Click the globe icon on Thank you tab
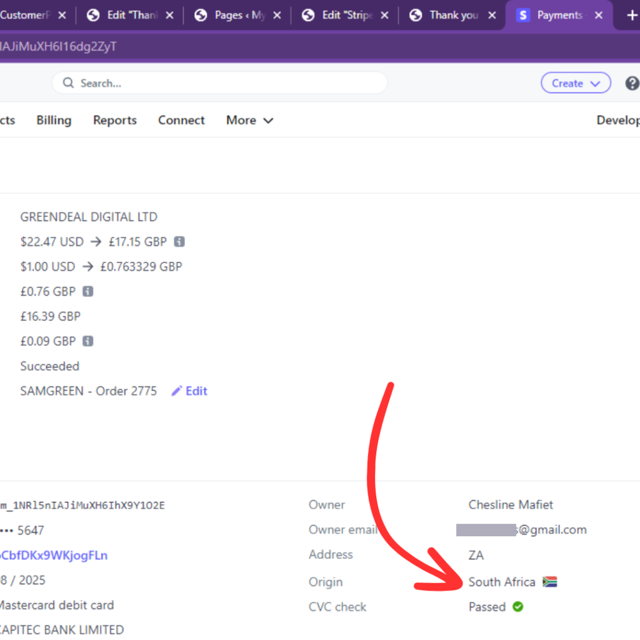 pos(416,16)
